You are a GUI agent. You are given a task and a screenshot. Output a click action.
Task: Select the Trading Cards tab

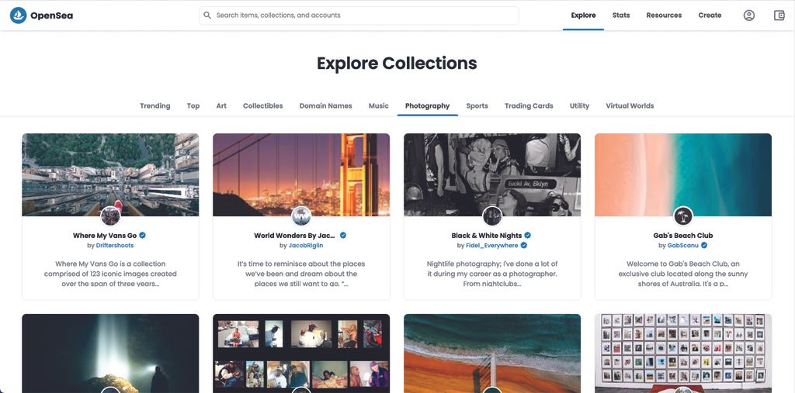pos(529,106)
